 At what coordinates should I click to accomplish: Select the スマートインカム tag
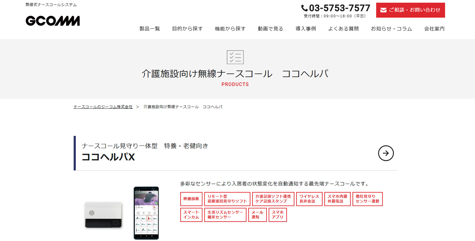pyautogui.click(x=191, y=215)
